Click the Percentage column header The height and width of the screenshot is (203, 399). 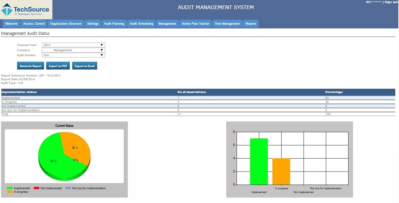pos(333,92)
